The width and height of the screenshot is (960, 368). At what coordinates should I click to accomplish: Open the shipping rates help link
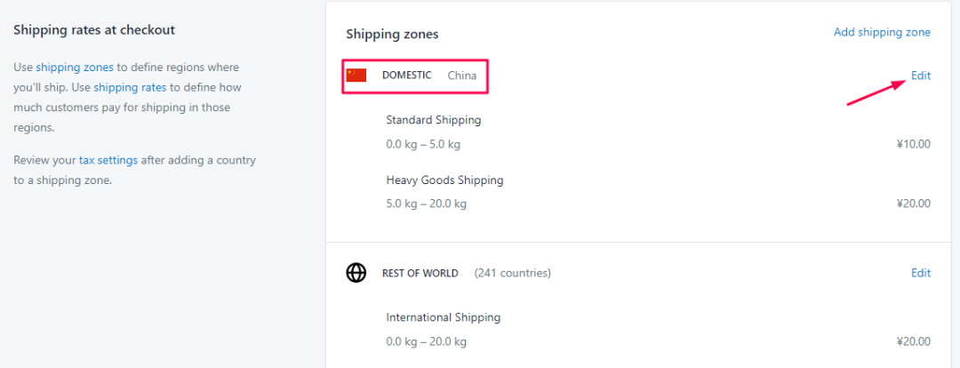(x=130, y=87)
